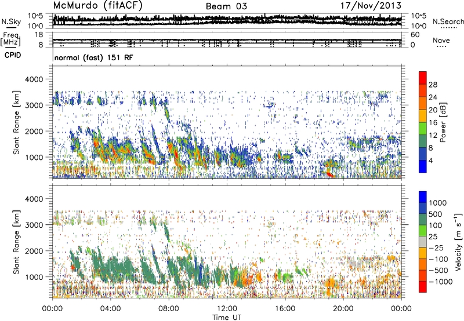The width and height of the screenshot is (464, 321).
Task: Click the 24 dB colorbar tick label
Action: 433,97
